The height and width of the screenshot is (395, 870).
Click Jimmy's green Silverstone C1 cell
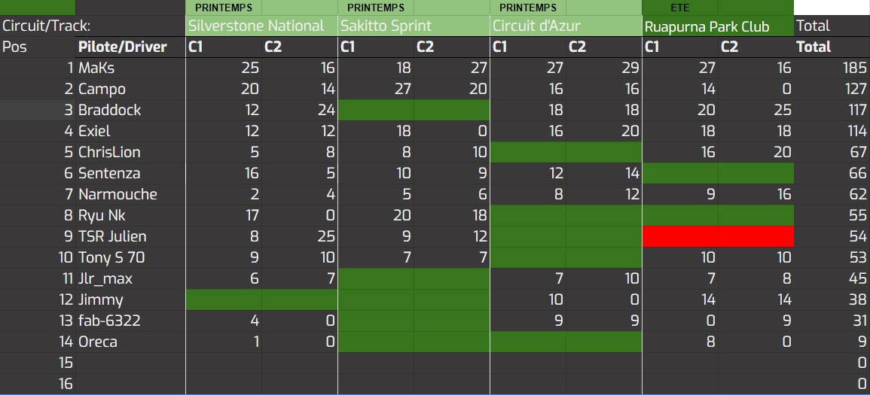click(224, 299)
